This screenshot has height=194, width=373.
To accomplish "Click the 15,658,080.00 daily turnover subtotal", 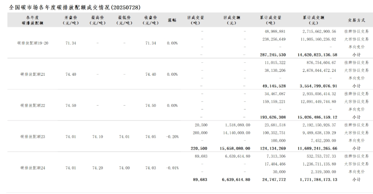I will click(235, 148).
